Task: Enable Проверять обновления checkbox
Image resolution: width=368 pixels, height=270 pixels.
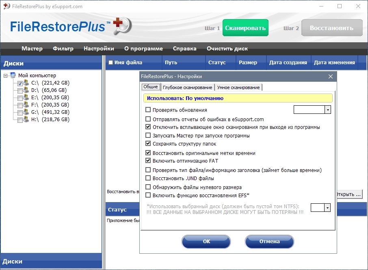Action: coord(148,109)
